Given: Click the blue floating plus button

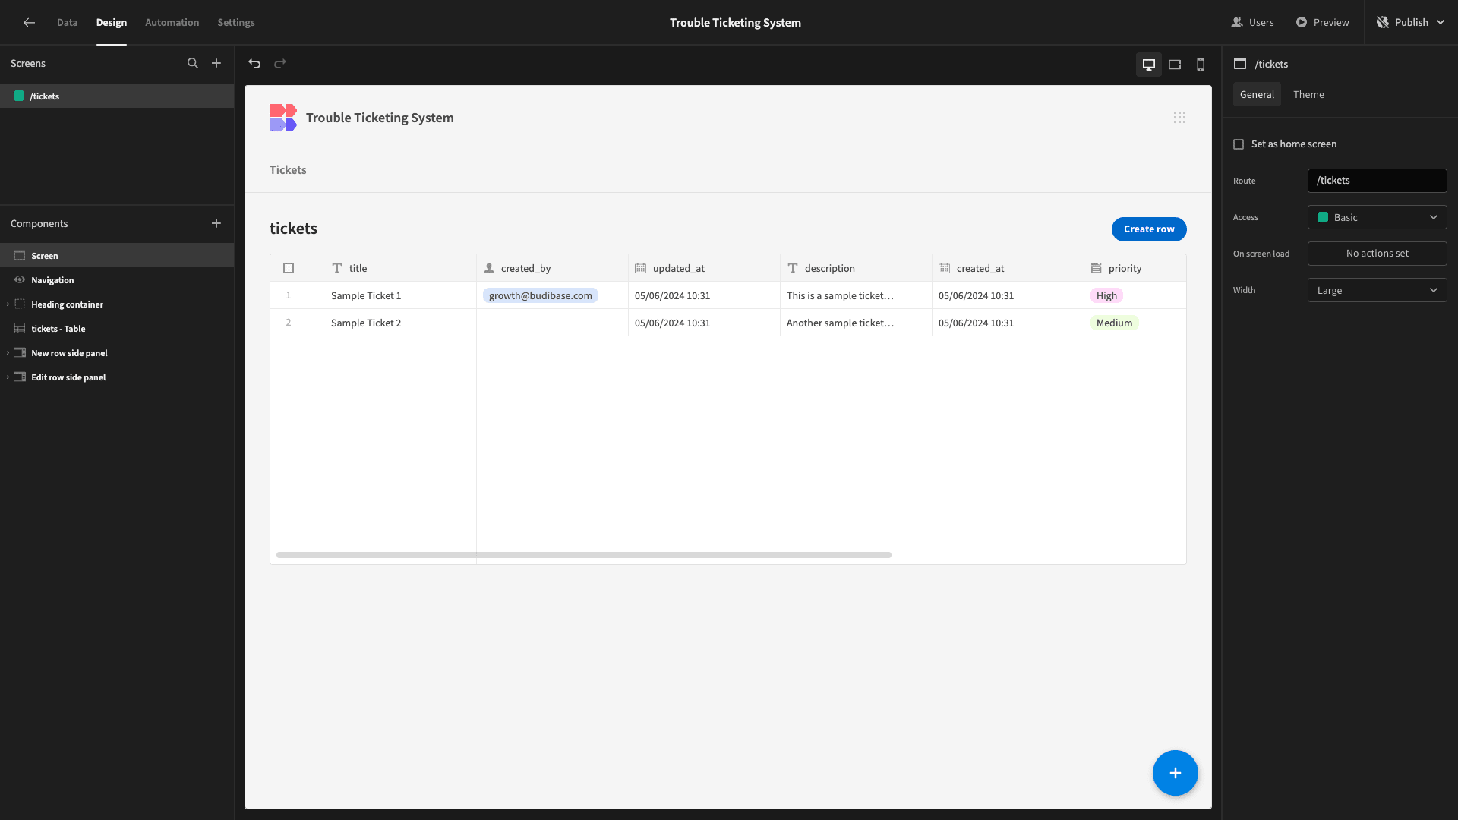Looking at the screenshot, I should click(1176, 773).
